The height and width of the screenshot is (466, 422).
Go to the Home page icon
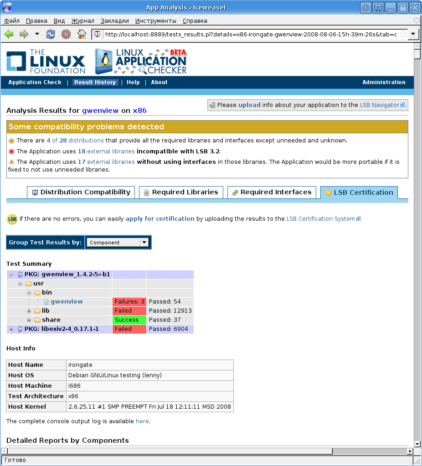click(82, 34)
